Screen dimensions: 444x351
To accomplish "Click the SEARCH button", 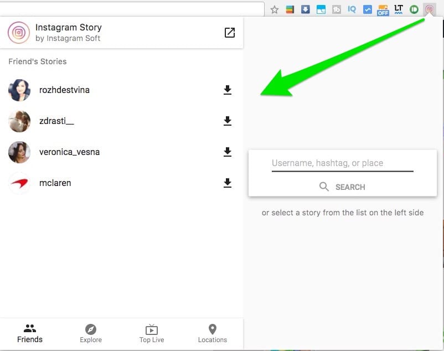I will [x=342, y=187].
